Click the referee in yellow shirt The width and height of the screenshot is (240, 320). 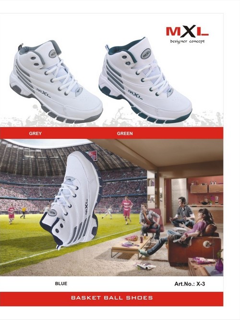pos(24,212)
